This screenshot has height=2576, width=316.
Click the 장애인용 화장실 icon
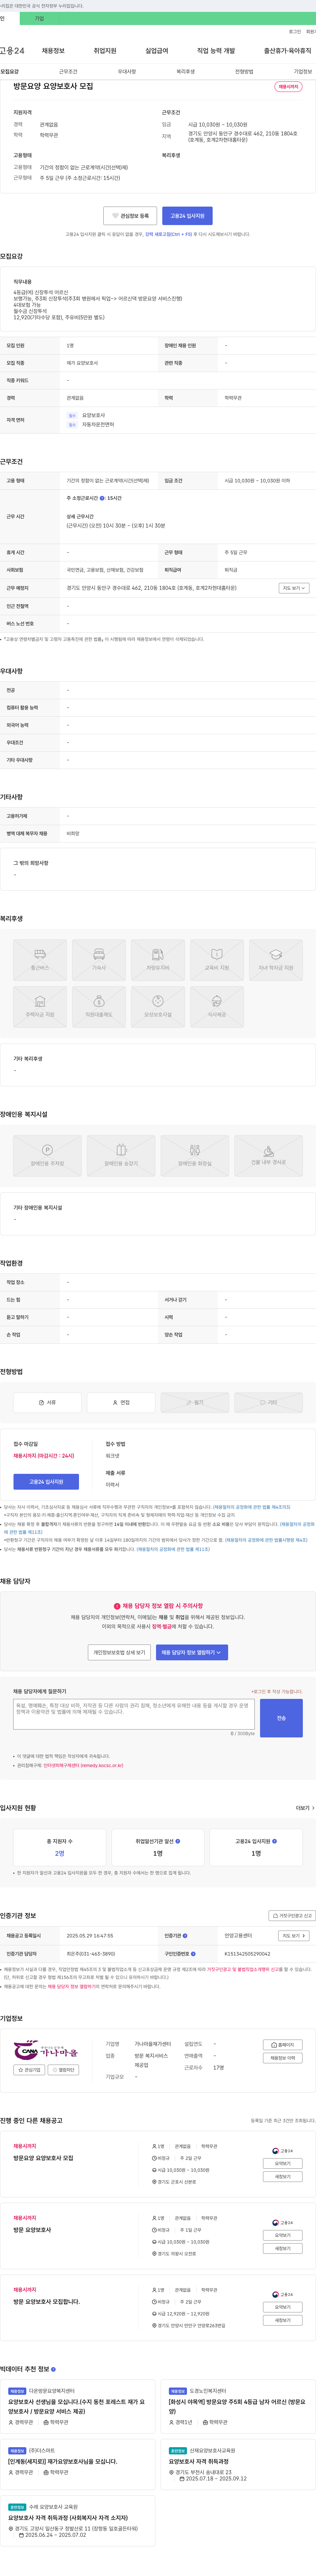click(195, 1156)
